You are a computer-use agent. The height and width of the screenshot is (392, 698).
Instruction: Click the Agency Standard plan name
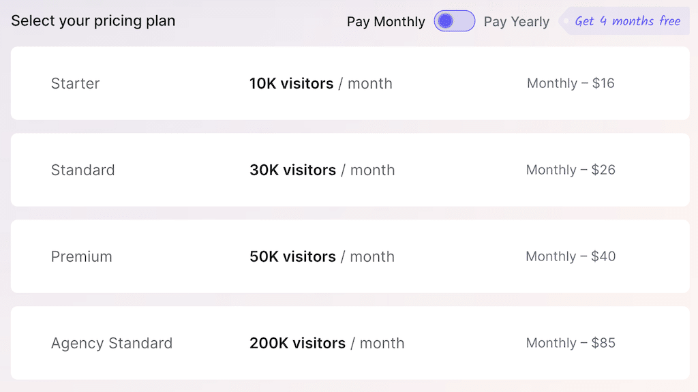tap(112, 344)
